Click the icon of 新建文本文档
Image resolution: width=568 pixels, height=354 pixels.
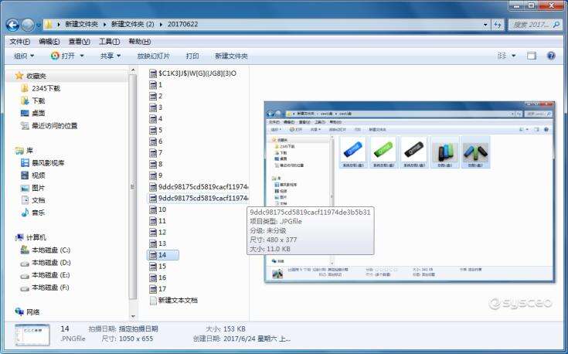[153, 301]
